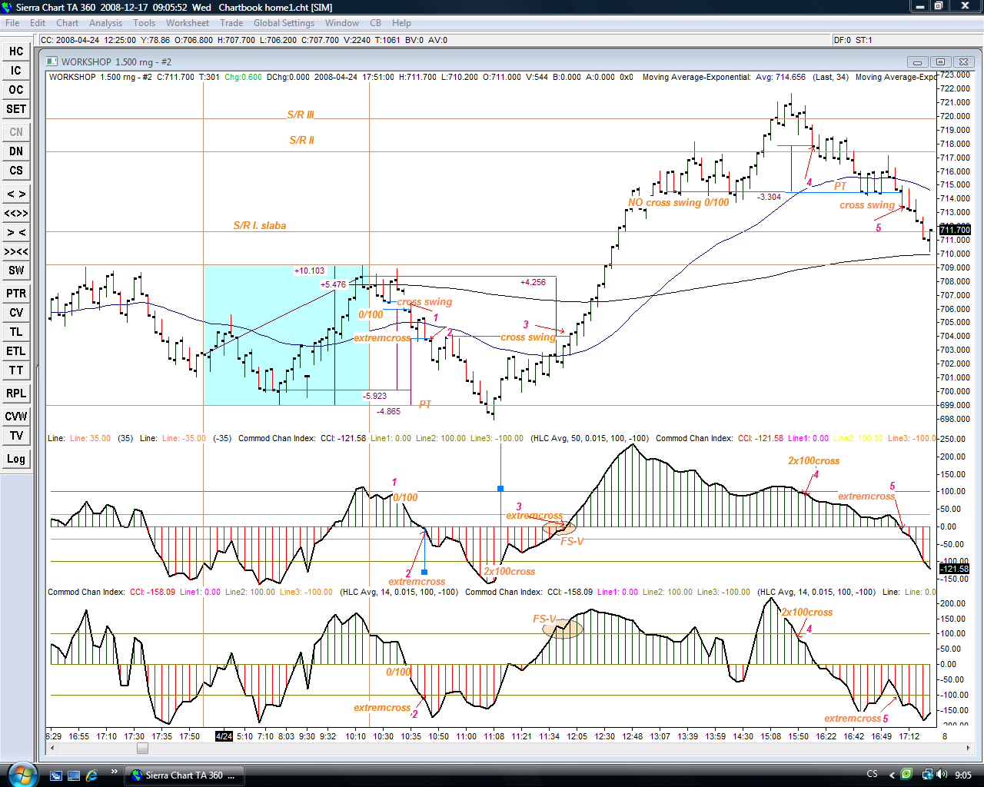Toggle the Log scale button
The width and height of the screenshot is (984, 787).
(x=16, y=459)
